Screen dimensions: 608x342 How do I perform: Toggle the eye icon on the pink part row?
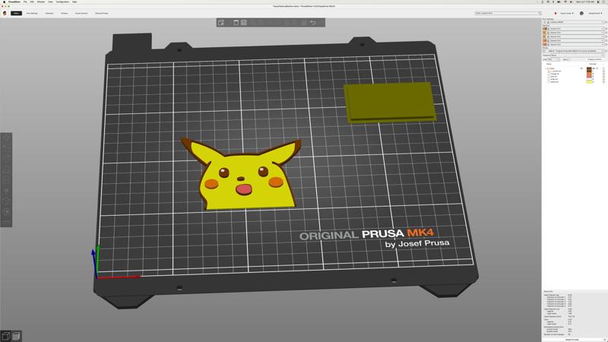point(603,77)
